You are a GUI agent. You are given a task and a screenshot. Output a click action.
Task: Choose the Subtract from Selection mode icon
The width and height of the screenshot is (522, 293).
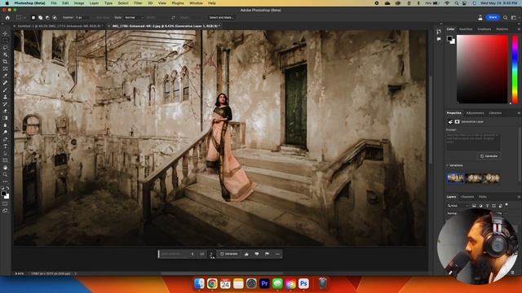(x=47, y=17)
